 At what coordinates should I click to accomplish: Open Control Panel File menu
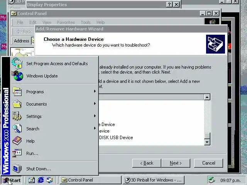coord(20,22)
